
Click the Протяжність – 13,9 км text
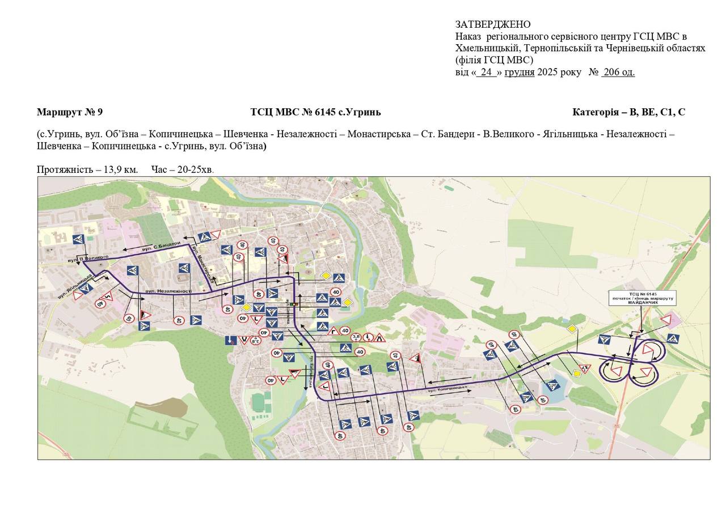(x=87, y=169)
